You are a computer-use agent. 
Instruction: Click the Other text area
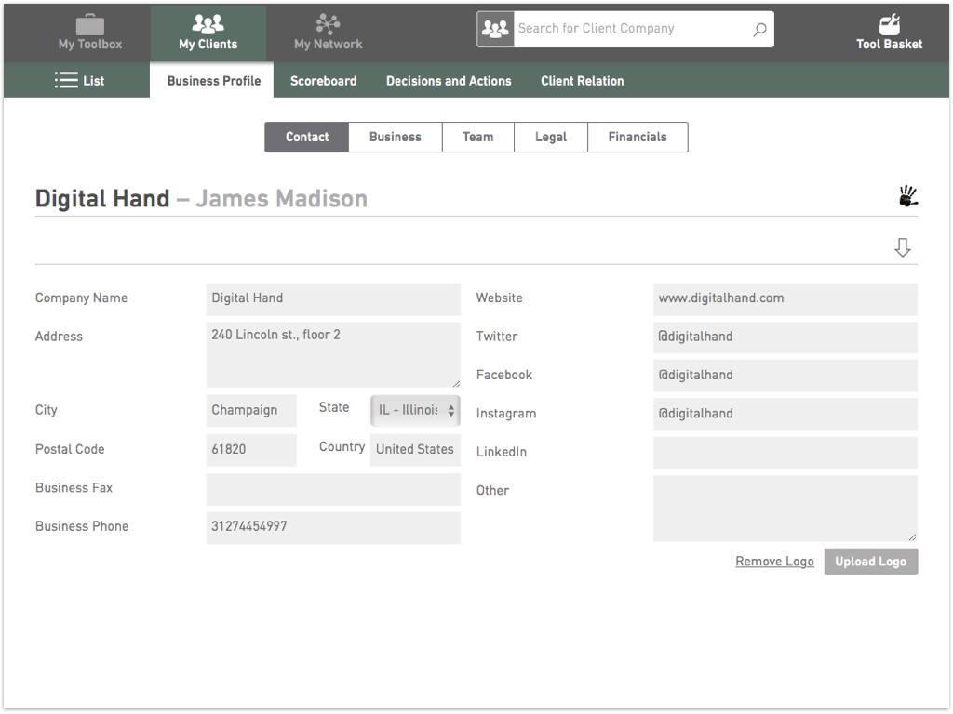coord(785,509)
